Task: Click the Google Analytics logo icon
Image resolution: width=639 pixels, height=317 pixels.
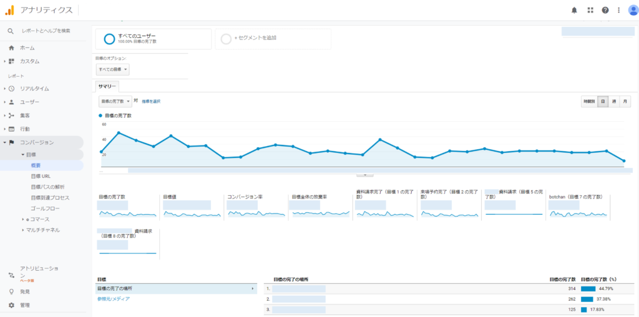Action: click(x=9, y=10)
